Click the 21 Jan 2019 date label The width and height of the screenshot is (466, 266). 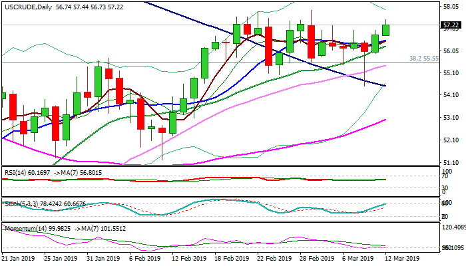(x=19, y=258)
